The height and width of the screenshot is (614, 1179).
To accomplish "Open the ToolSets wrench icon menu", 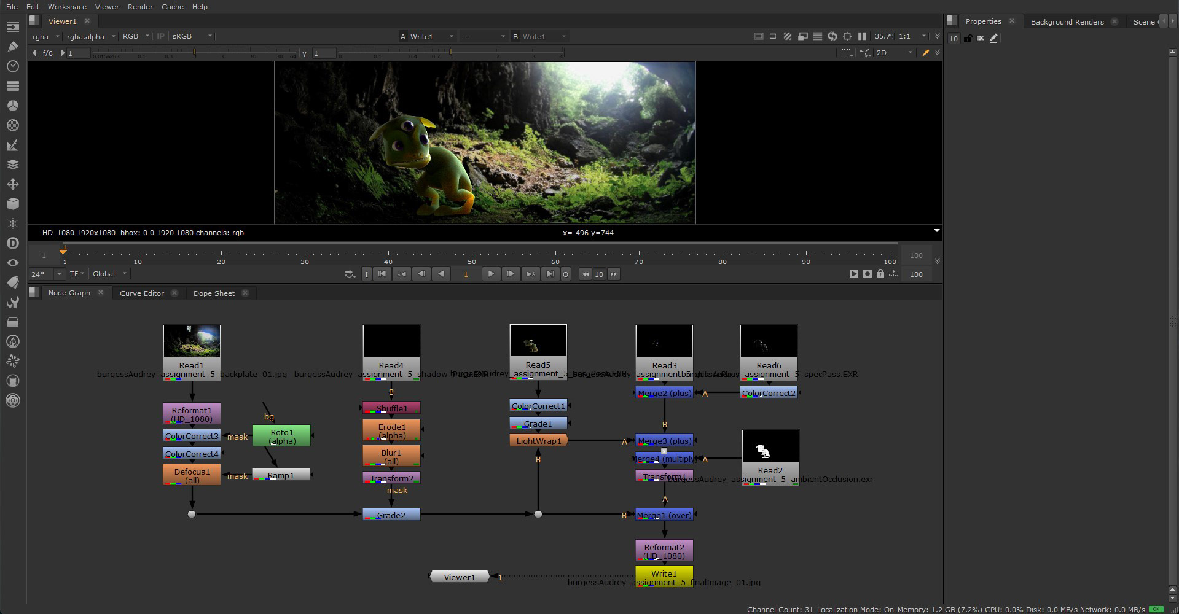I will coord(13,302).
